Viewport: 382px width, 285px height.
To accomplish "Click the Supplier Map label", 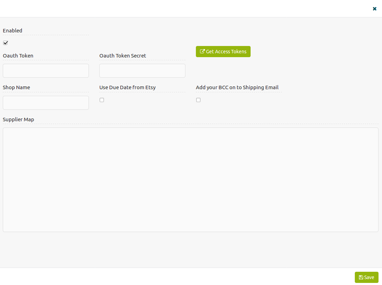I will [18, 120].
